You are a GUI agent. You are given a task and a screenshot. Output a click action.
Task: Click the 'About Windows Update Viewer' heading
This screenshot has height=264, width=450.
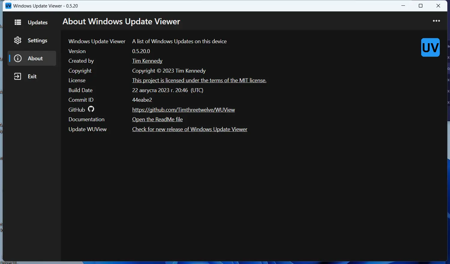click(x=121, y=22)
